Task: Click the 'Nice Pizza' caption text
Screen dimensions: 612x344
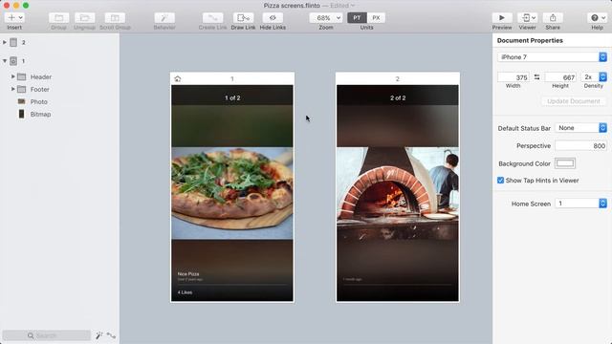Action: click(x=188, y=274)
